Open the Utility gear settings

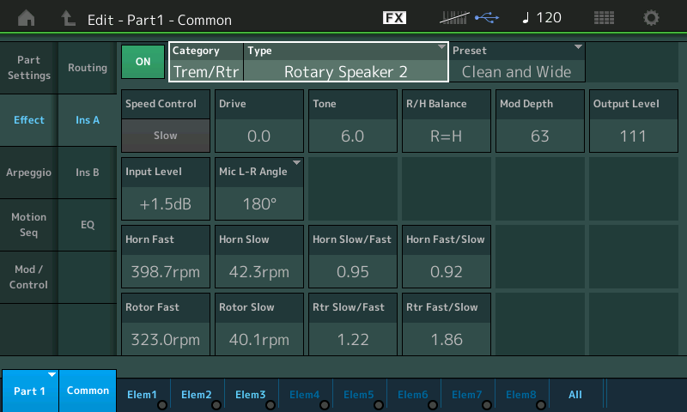[652, 18]
